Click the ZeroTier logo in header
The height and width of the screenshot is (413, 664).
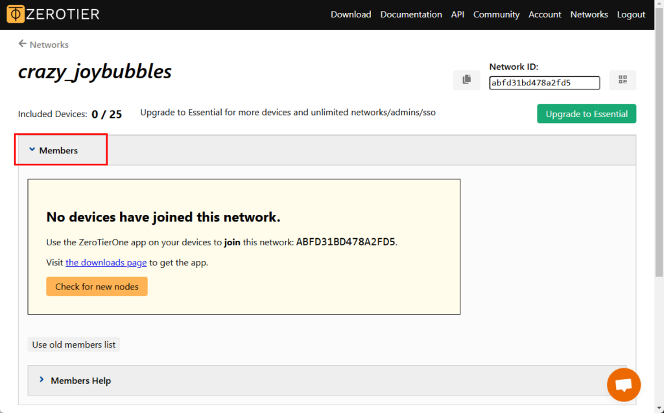54,14
